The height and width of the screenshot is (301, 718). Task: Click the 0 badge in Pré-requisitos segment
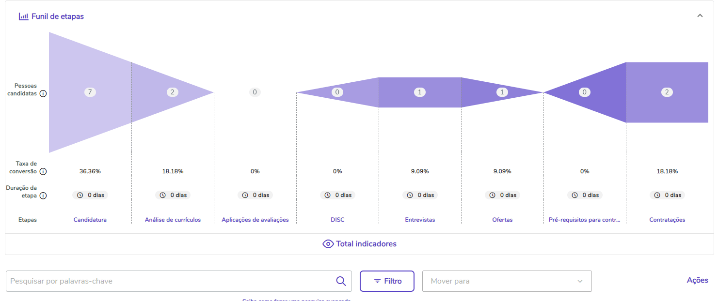click(585, 92)
